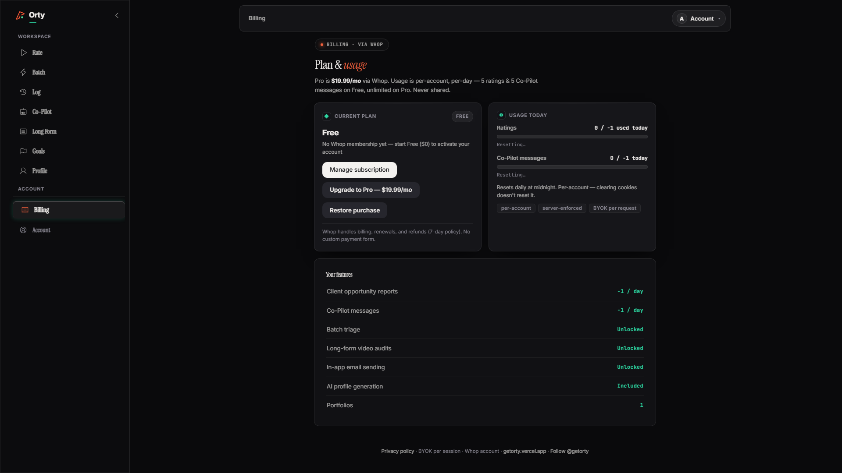The width and height of the screenshot is (842, 473).
Task: Open the Account dropdown in header
Action: [x=699, y=18]
